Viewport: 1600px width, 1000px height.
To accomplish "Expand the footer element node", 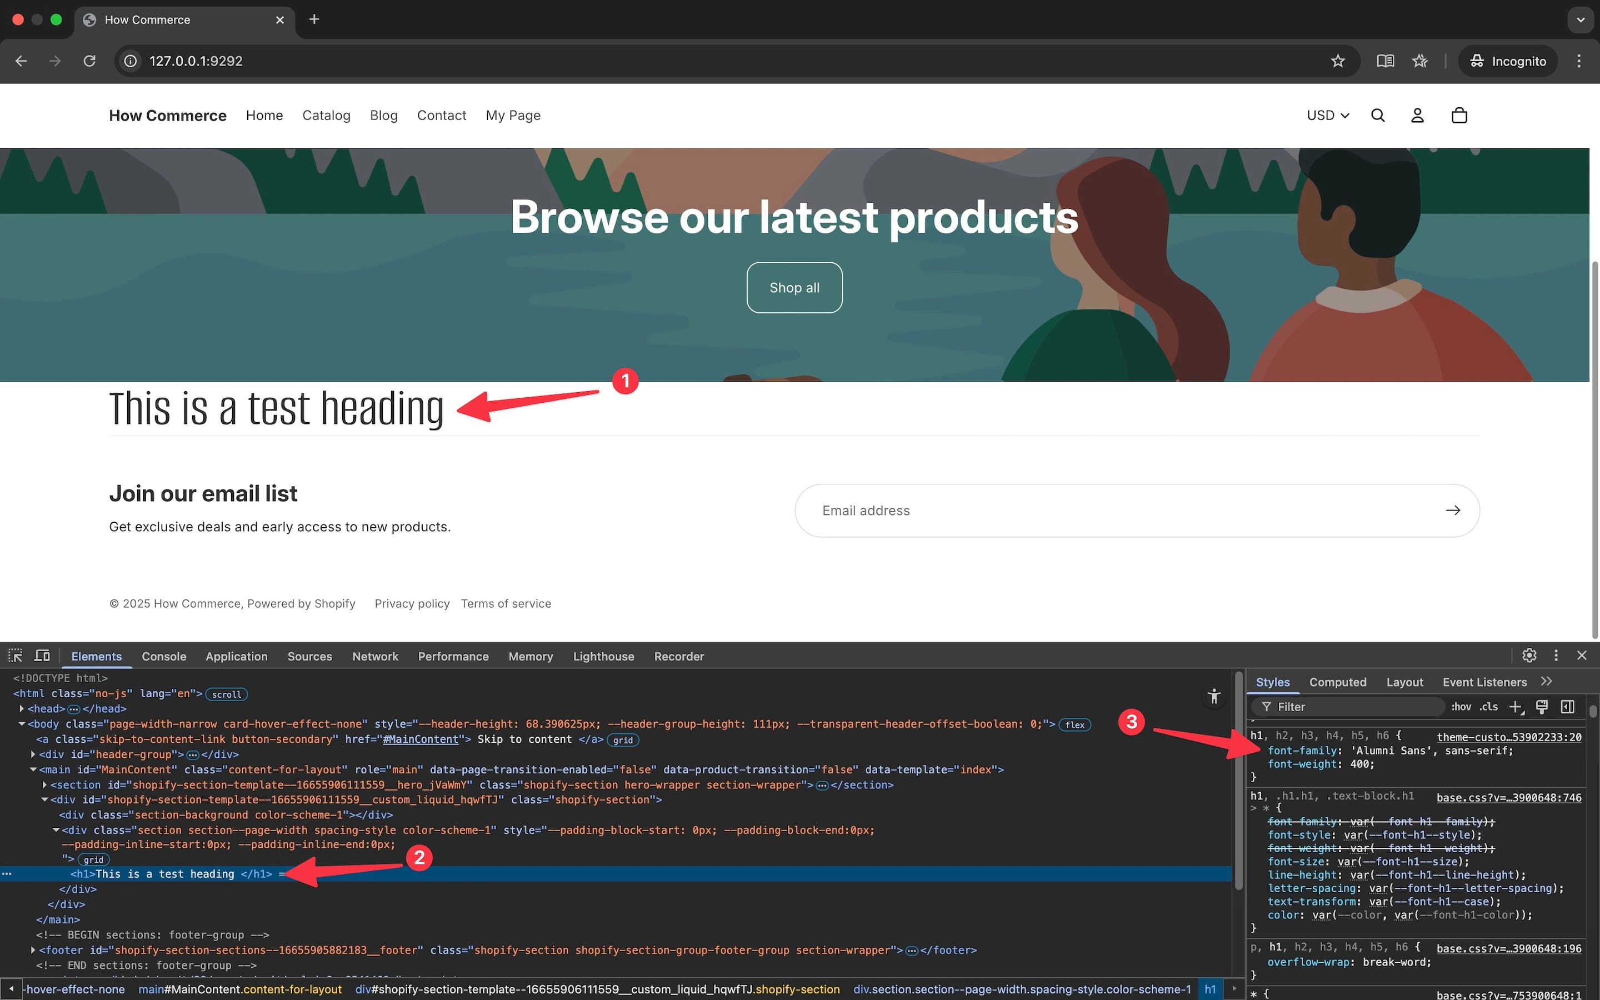I will [x=33, y=950].
